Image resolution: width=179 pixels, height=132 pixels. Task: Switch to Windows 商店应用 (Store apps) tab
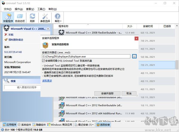pyautogui.click(x=61, y=125)
